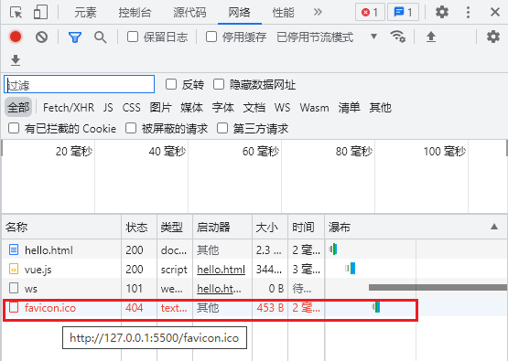Sort by the 大小 column header
Screen dimensions: 508x361
(x=270, y=227)
